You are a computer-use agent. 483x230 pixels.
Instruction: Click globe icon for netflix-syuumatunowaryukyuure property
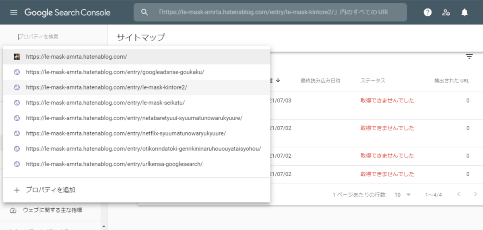click(x=17, y=133)
